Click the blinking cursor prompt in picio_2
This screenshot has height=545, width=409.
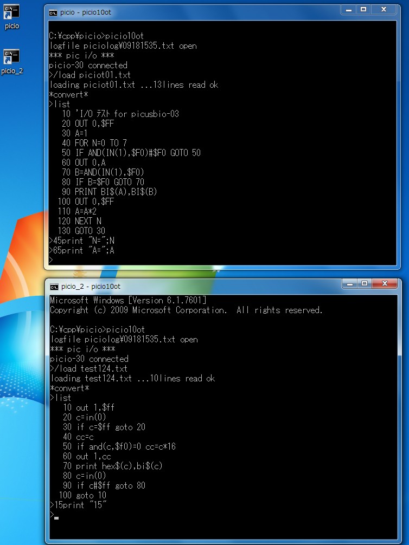[x=55, y=515]
